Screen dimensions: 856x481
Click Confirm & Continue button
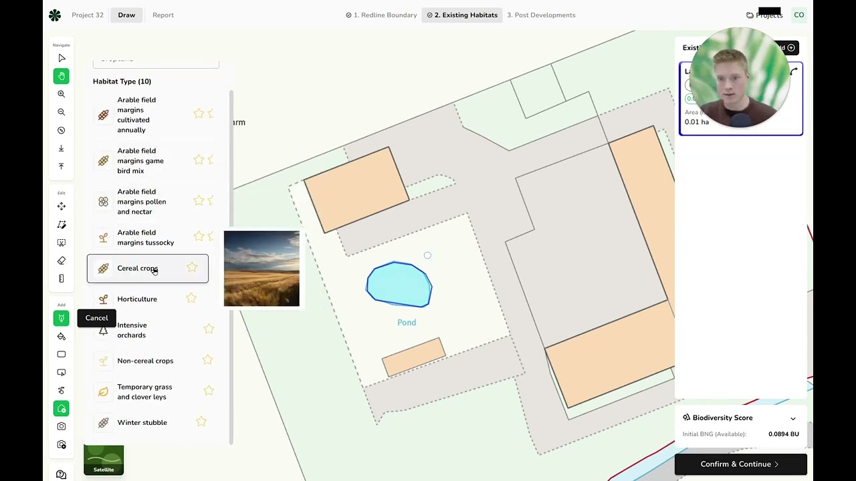[x=740, y=464]
